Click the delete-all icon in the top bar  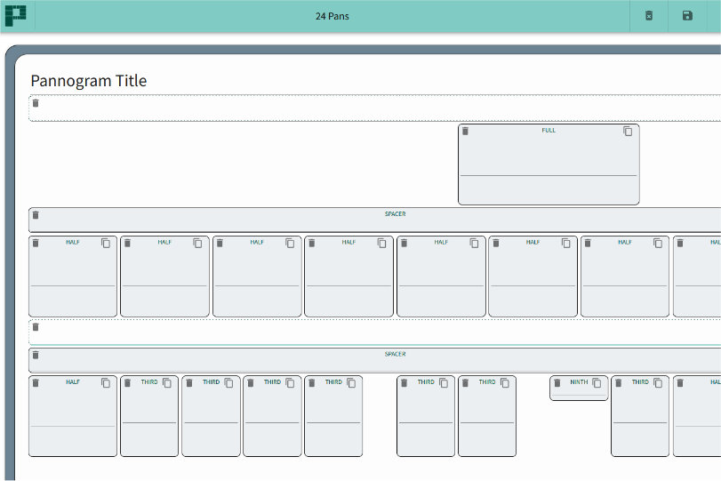pyautogui.click(x=649, y=16)
